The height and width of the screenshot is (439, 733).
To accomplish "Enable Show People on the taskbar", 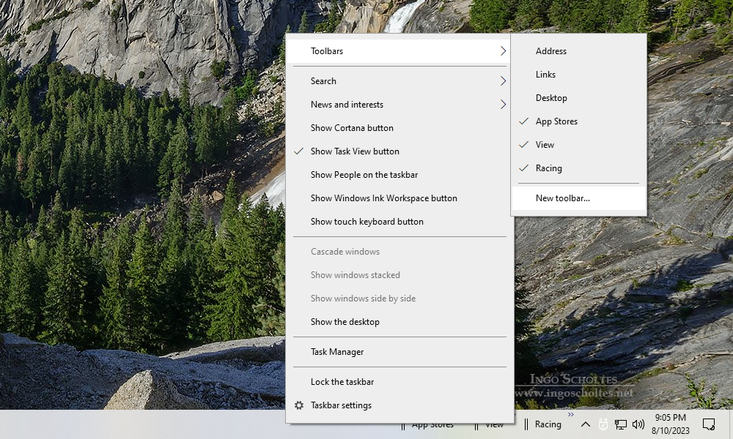I will (x=399, y=174).
